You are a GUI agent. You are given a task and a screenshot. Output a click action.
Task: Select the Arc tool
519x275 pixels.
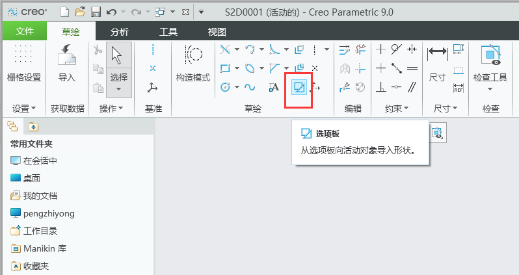250,49
